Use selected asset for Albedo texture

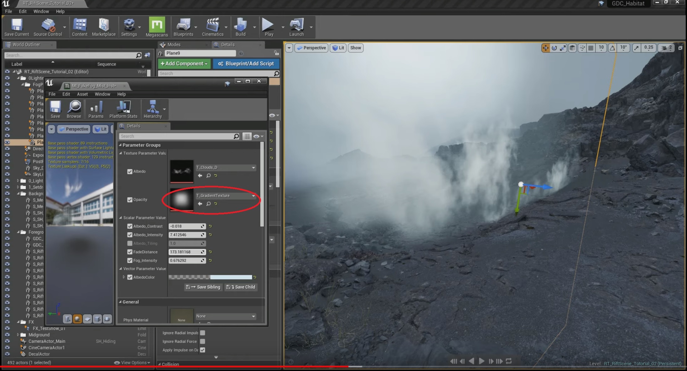[200, 175]
